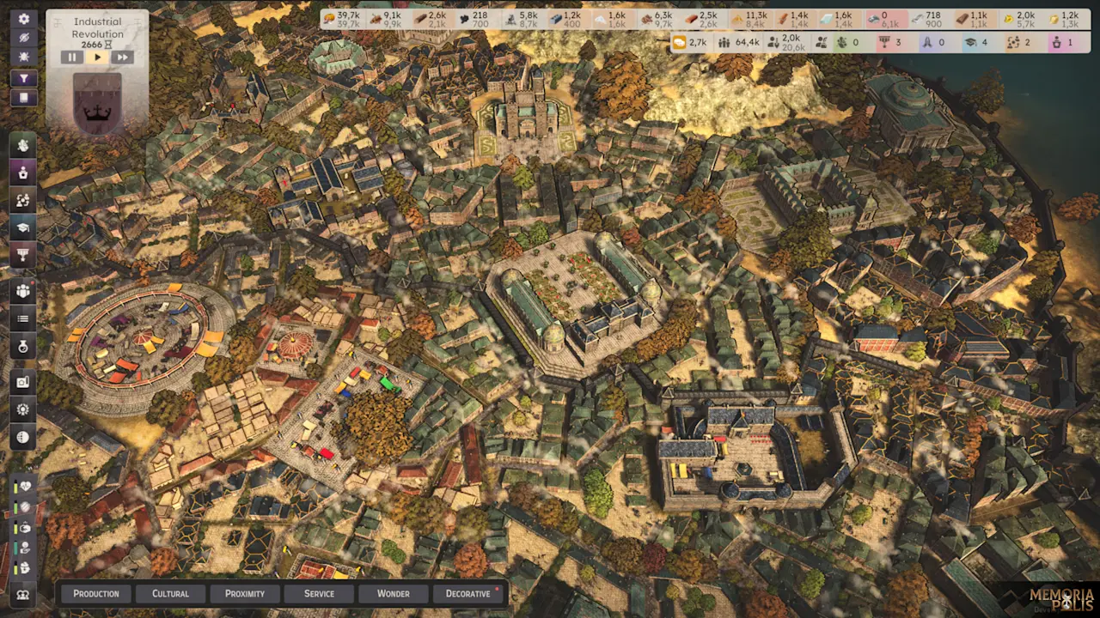Viewport: 1100px width, 618px height.
Task: Open the list ledger icon in the sidebar
Action: tap(23, 318)
